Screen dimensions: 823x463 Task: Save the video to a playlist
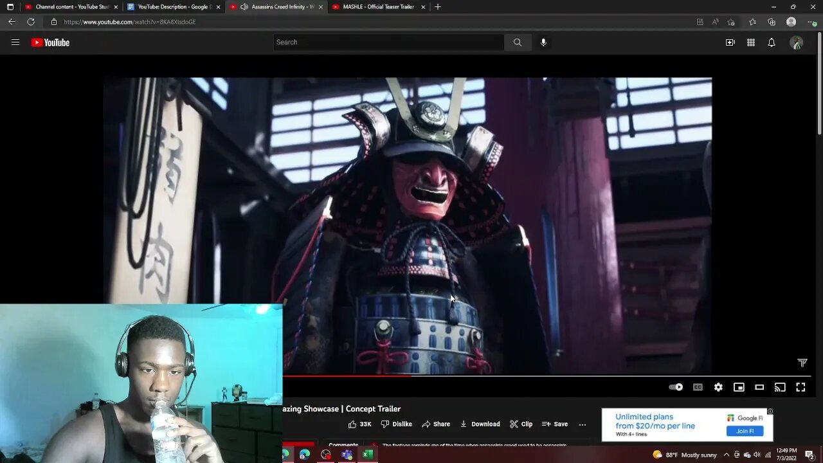[555, 424]
